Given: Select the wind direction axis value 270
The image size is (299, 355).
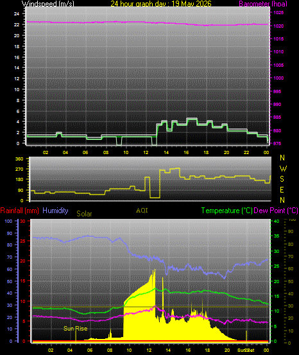Looking at the screenshot, I should [19, 169].
